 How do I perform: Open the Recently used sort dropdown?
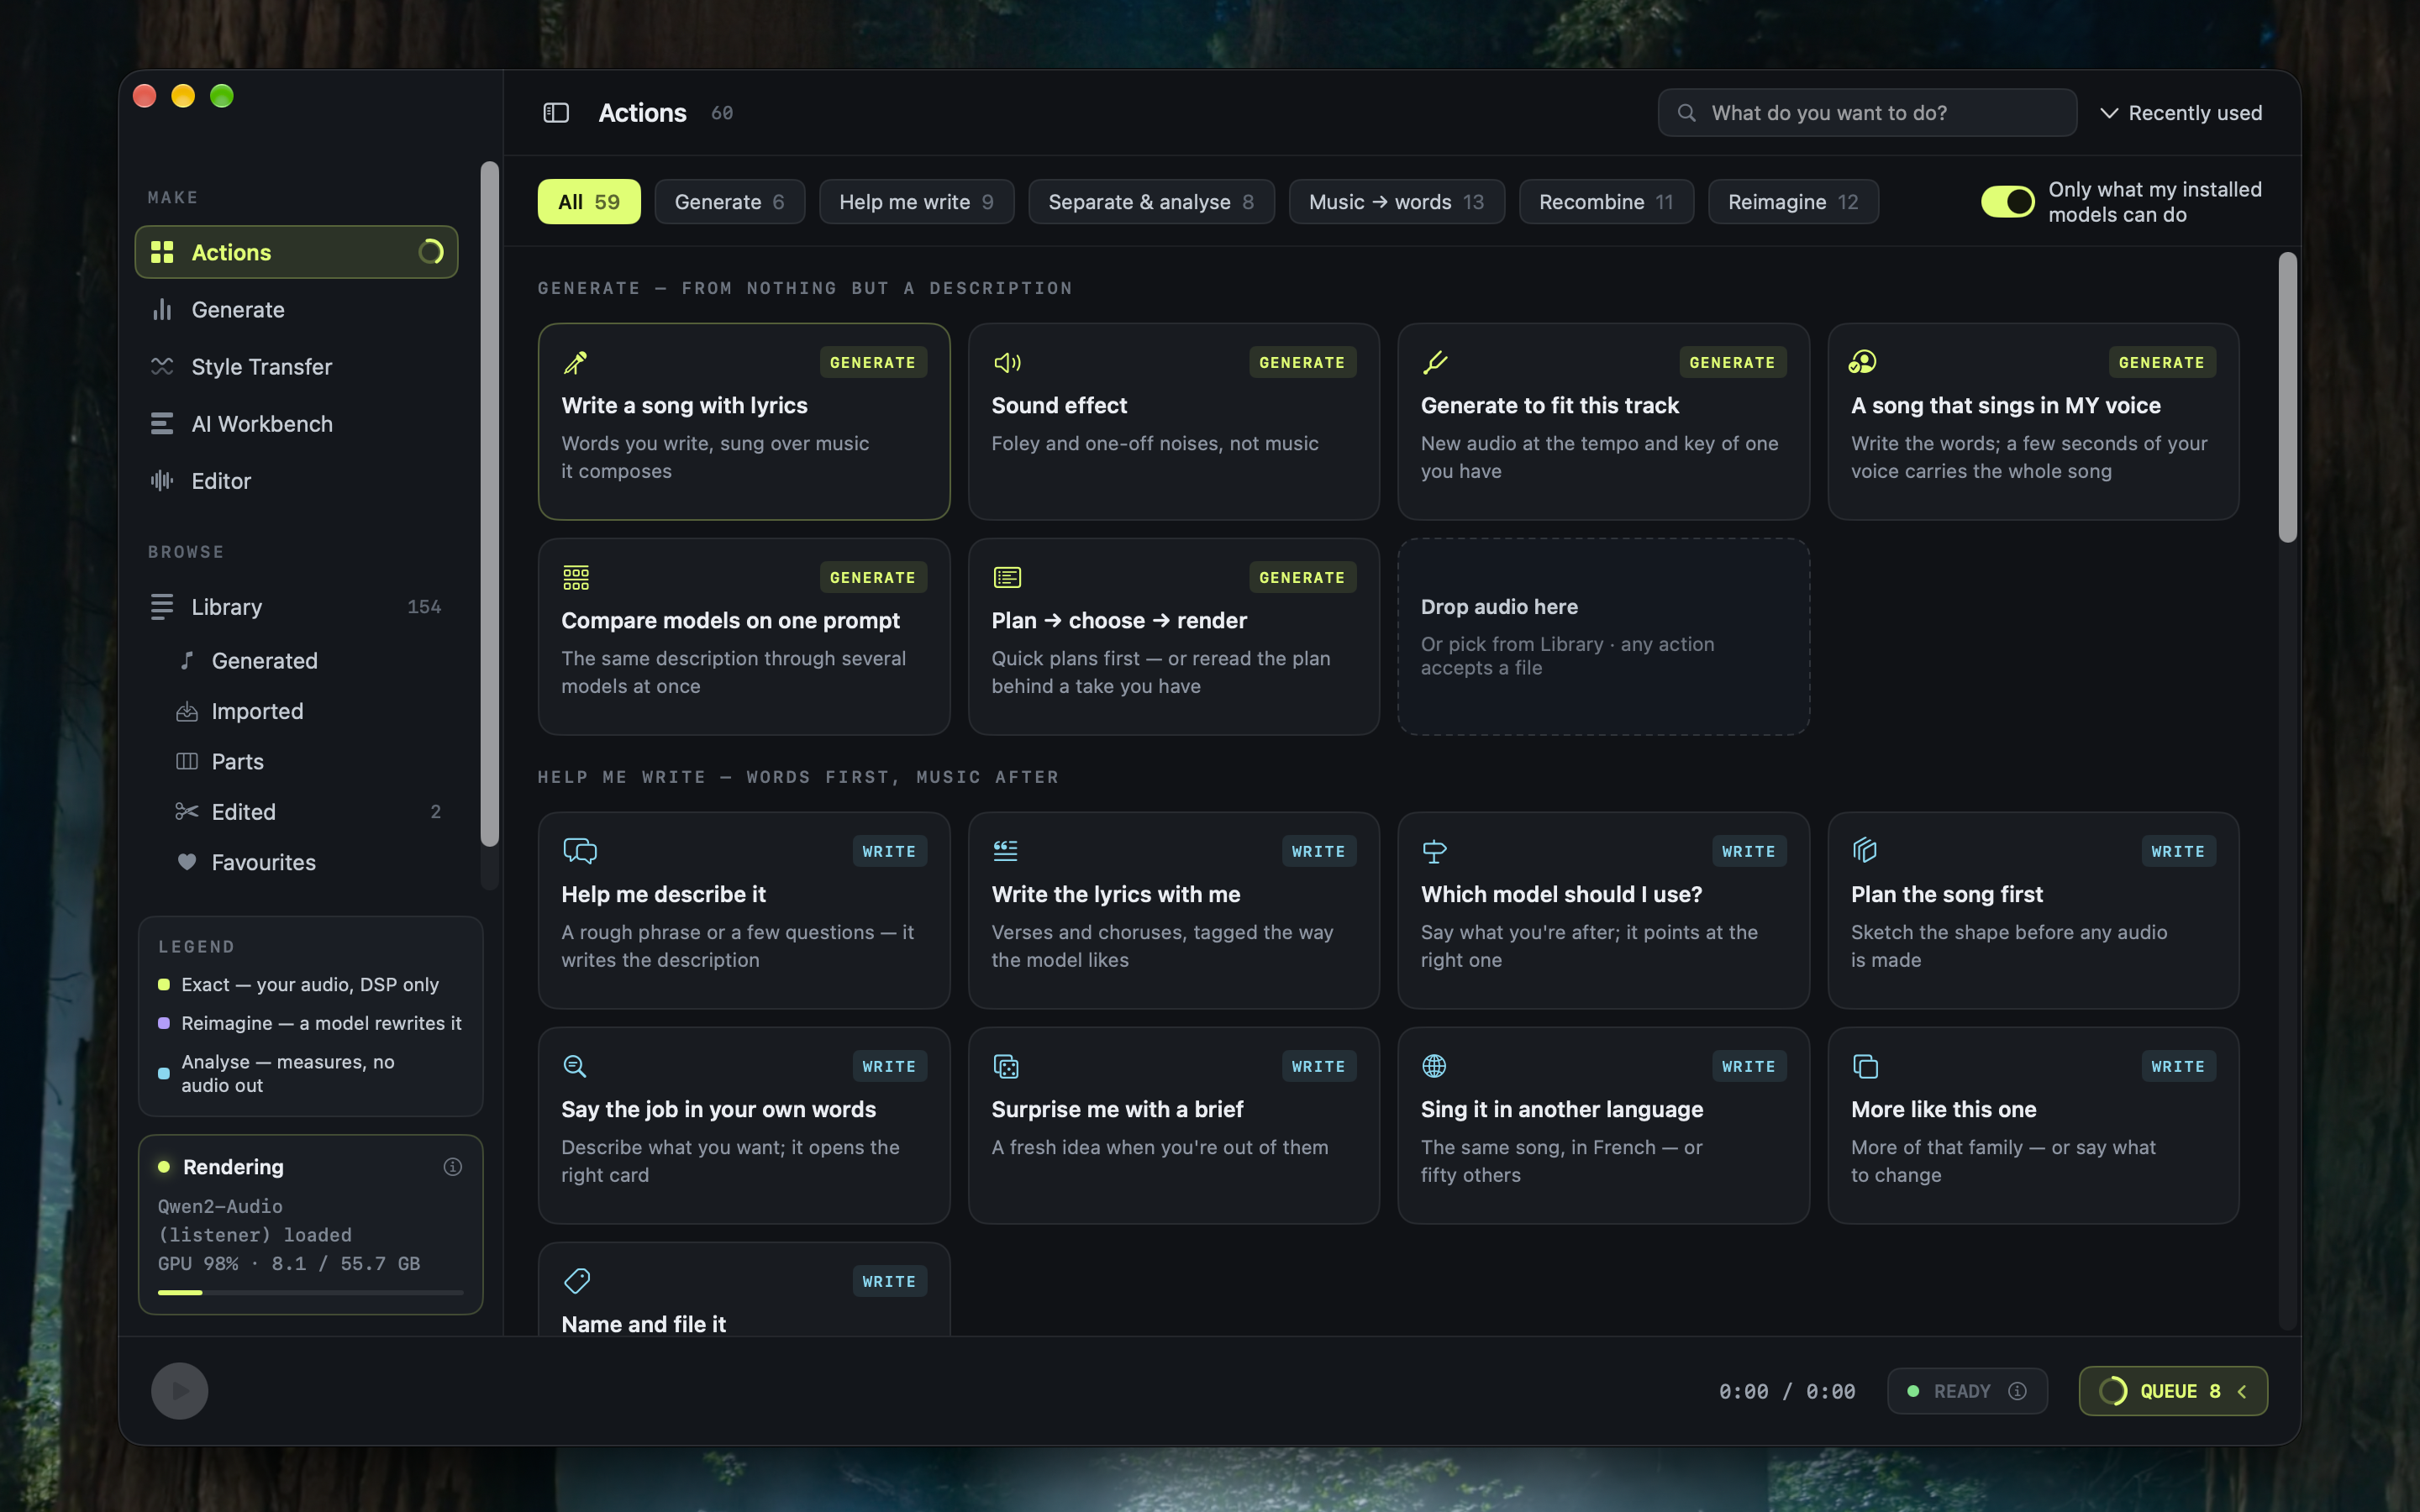(x=2181, y=113)
